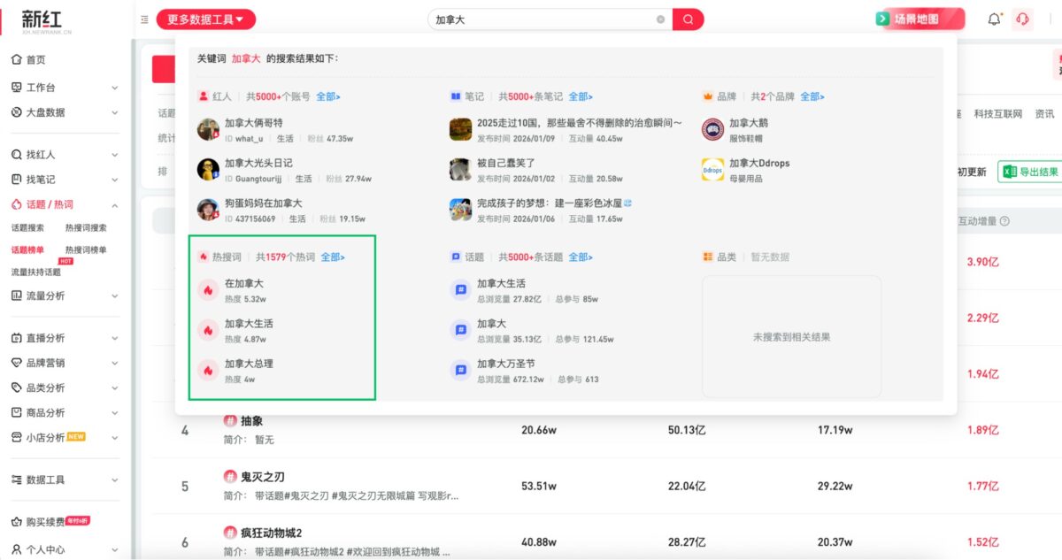Viewport: 1062px width, 560px height.
Task: View all 笔记 results via 全部
Action: coord(581,96)
